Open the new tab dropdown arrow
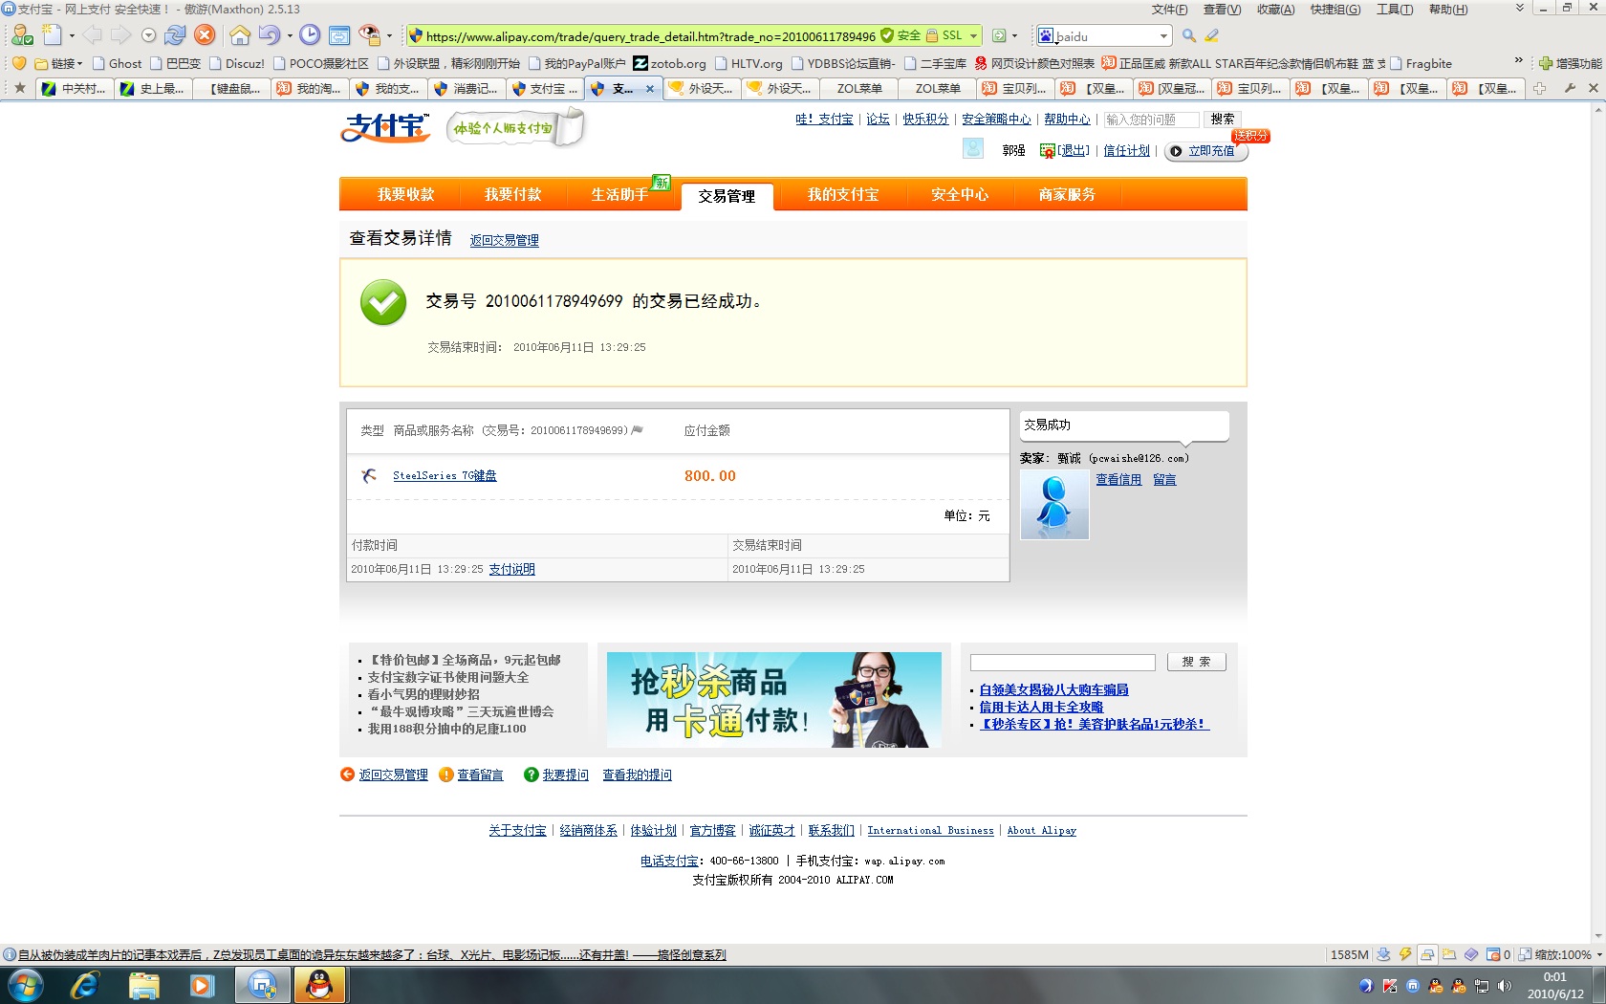The width and height of the screenshot is (1606, 1004). click(x=72, y=36)
